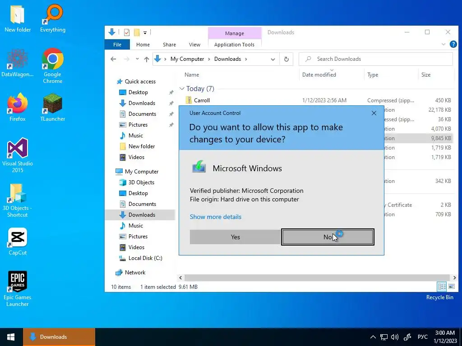Open the Recycle Bin
462x346 pixels.
pyautogui.click(x=439, y=297)
